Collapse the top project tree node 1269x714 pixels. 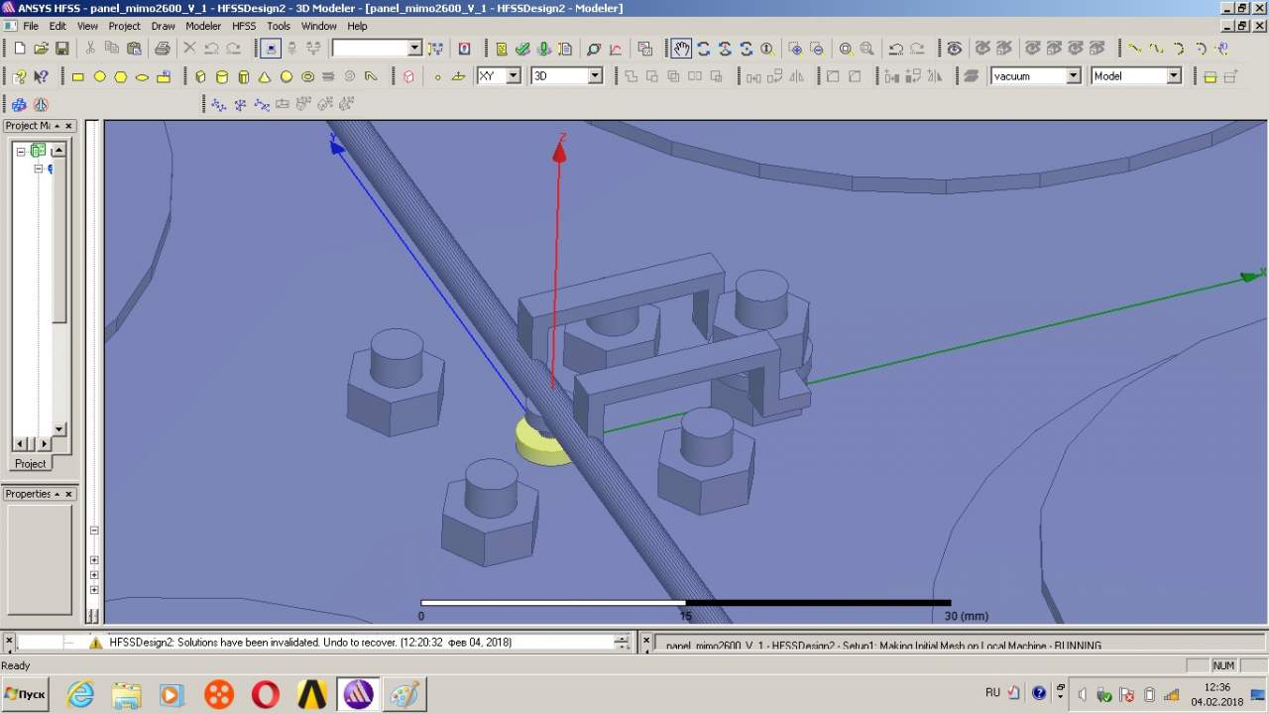pyautogui.click(x=21, y=152)
